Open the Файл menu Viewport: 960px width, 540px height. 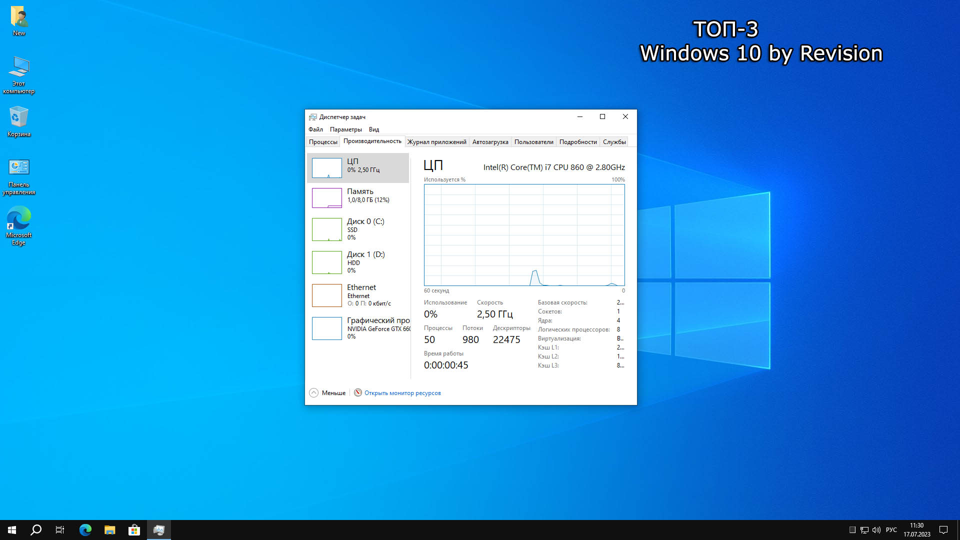click(315, 129)
